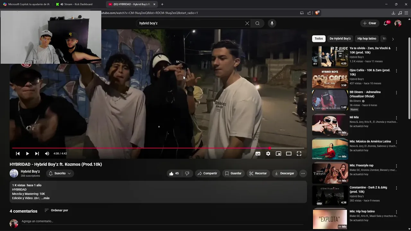Share the video via Compartir

click(x=207, y=173)
